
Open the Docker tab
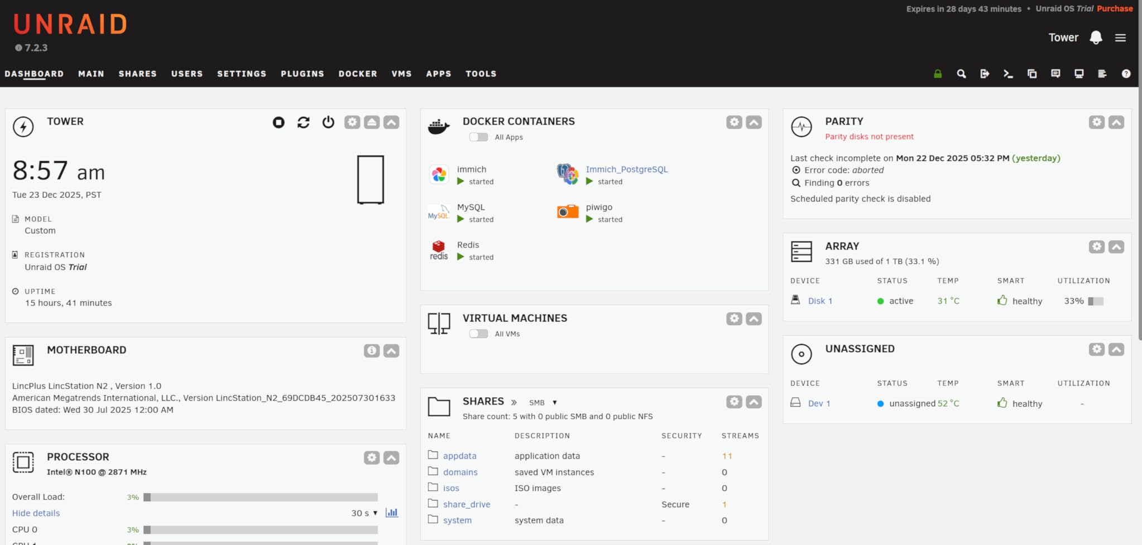(358, 74)
